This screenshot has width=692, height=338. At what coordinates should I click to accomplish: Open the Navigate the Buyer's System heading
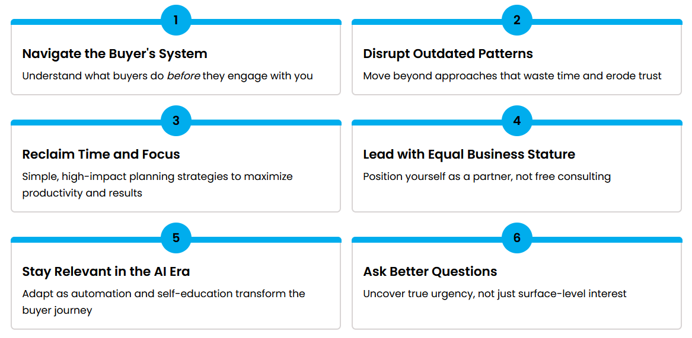115,54
